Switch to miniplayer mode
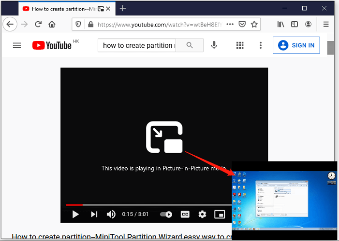 (x=220, y=214)
